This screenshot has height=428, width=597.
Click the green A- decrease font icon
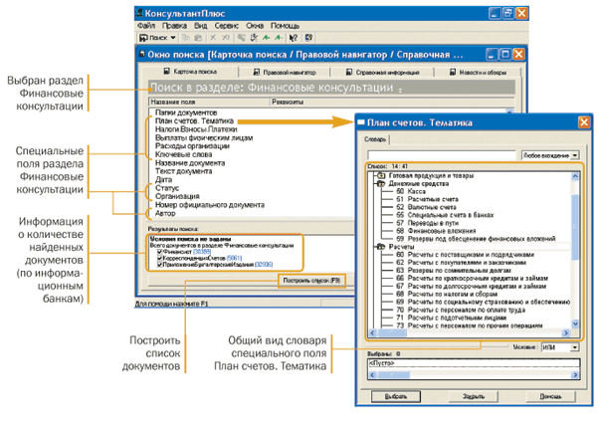click(279, 38)
